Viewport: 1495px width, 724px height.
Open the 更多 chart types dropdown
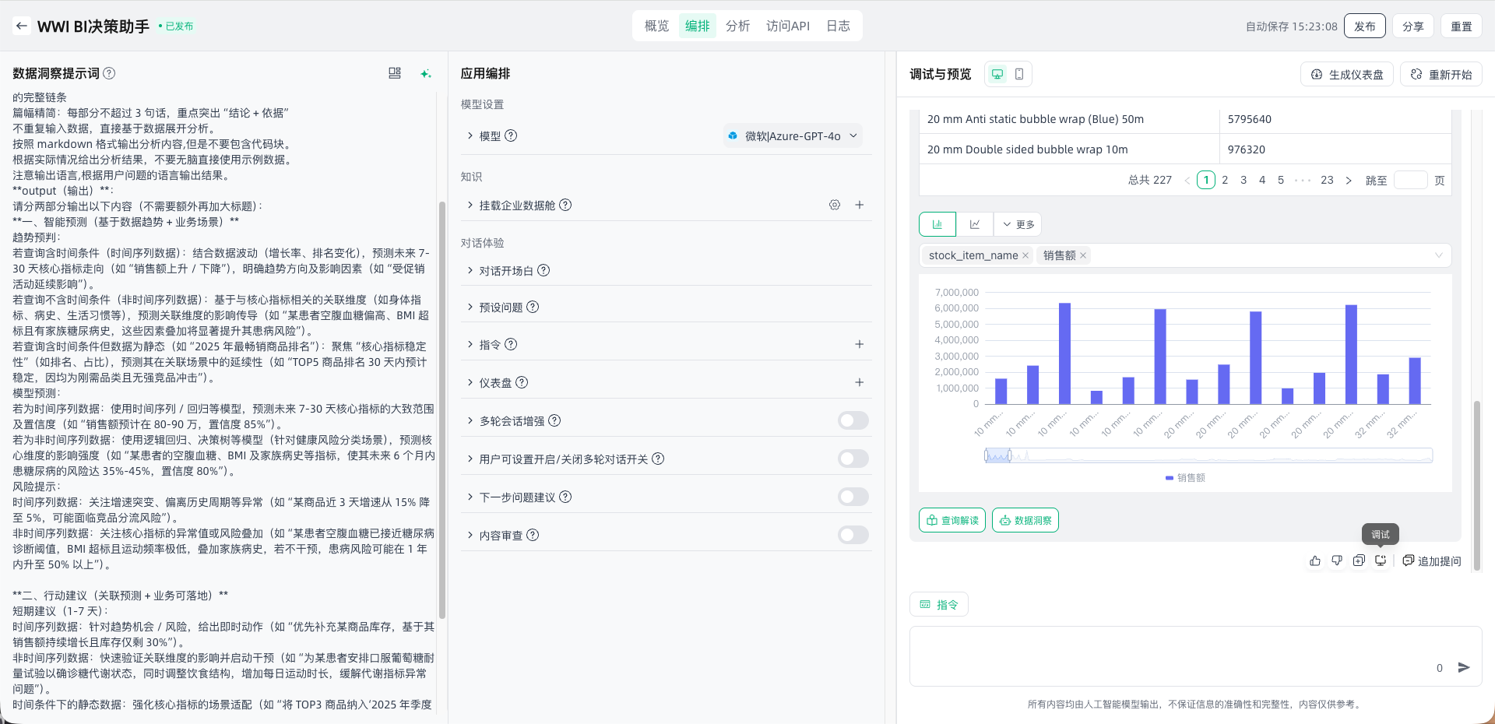click(1018, 224)
